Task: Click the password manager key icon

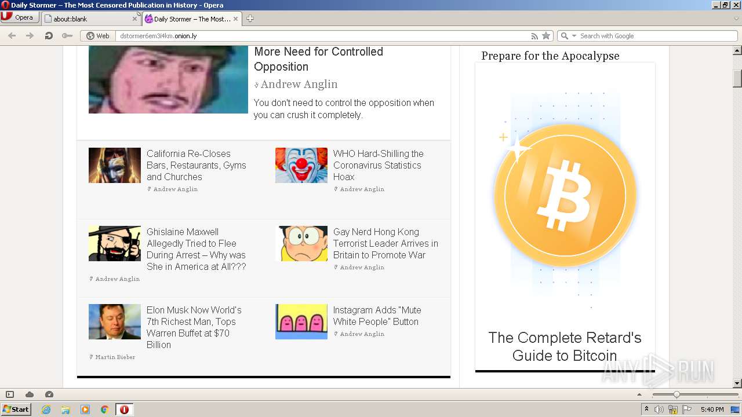Action: click(67, 36)
